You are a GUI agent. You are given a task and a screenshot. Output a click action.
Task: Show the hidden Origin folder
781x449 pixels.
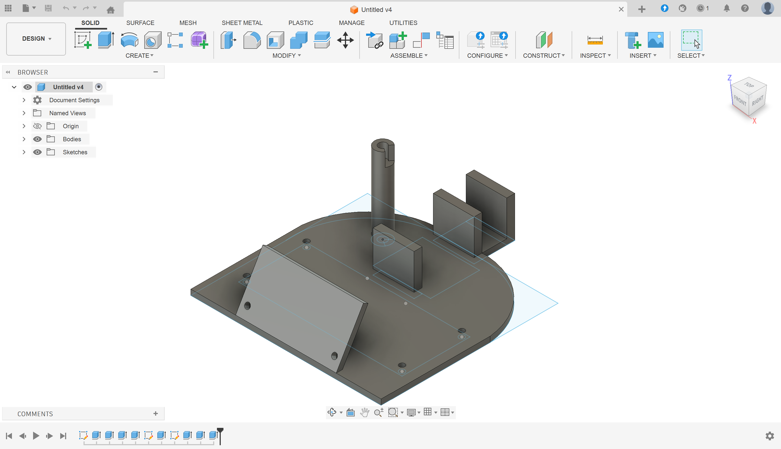(37, 126)
